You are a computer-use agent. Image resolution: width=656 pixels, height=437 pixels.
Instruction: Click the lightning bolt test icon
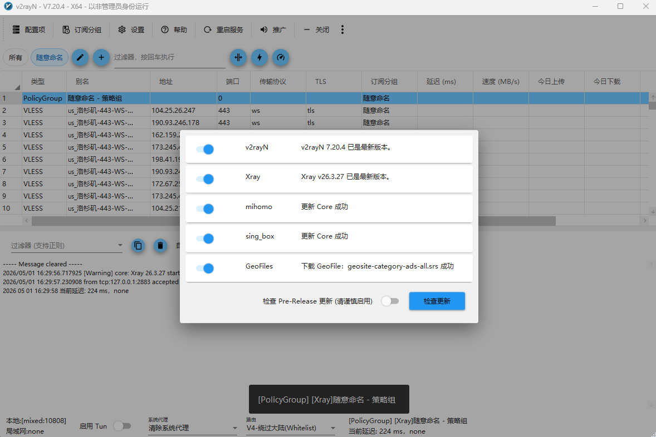tap(260, 57)
